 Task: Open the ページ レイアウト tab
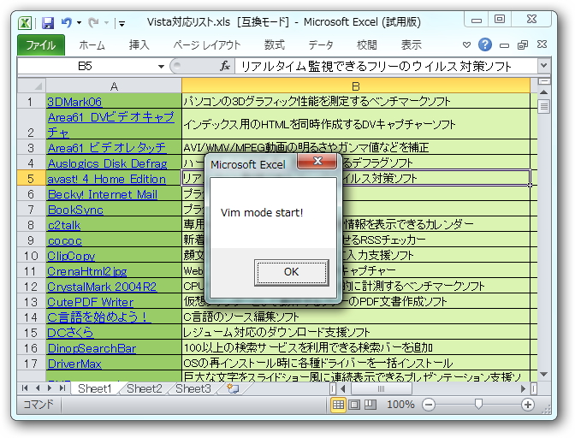pos(207,45)
